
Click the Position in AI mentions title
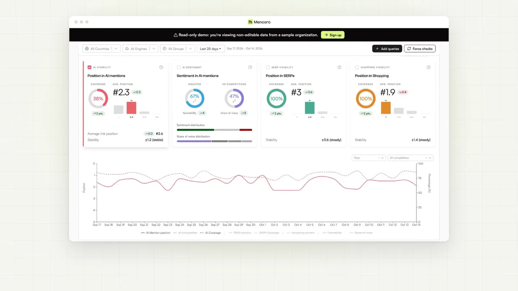(106, 76)
